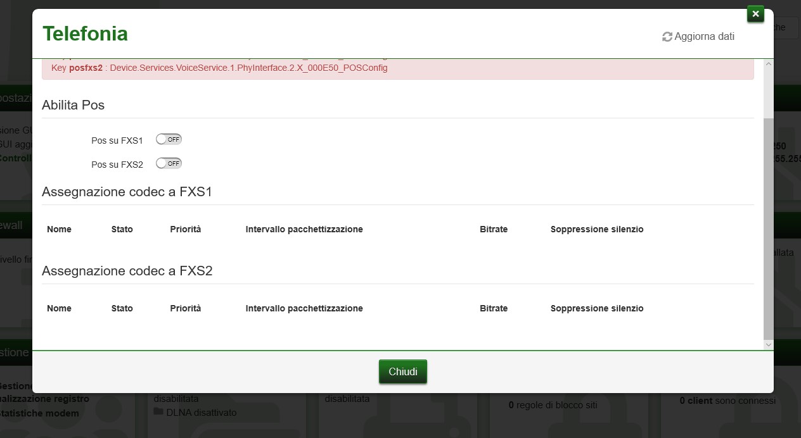The width and height of the screenshot is (801, 438).
Task: Click the DLNA disattivato folder icon in background
Action: [158, 412]
